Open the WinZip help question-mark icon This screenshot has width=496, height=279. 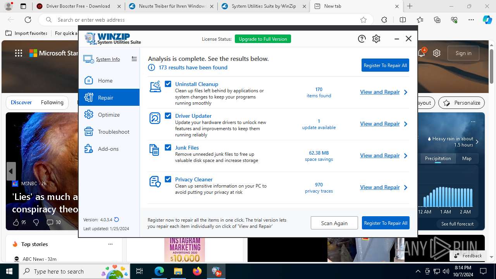tap(362, 39)
